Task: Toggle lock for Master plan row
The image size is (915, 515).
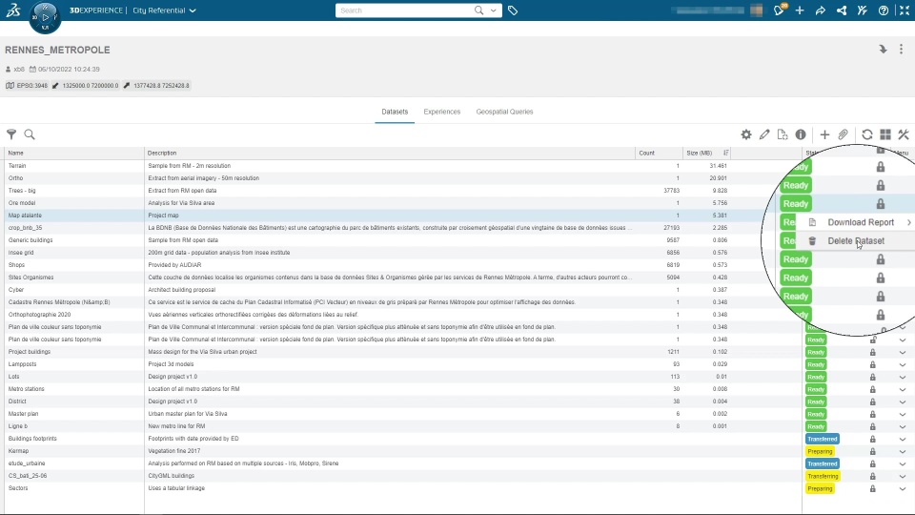Action: click(x=873, y=414)
